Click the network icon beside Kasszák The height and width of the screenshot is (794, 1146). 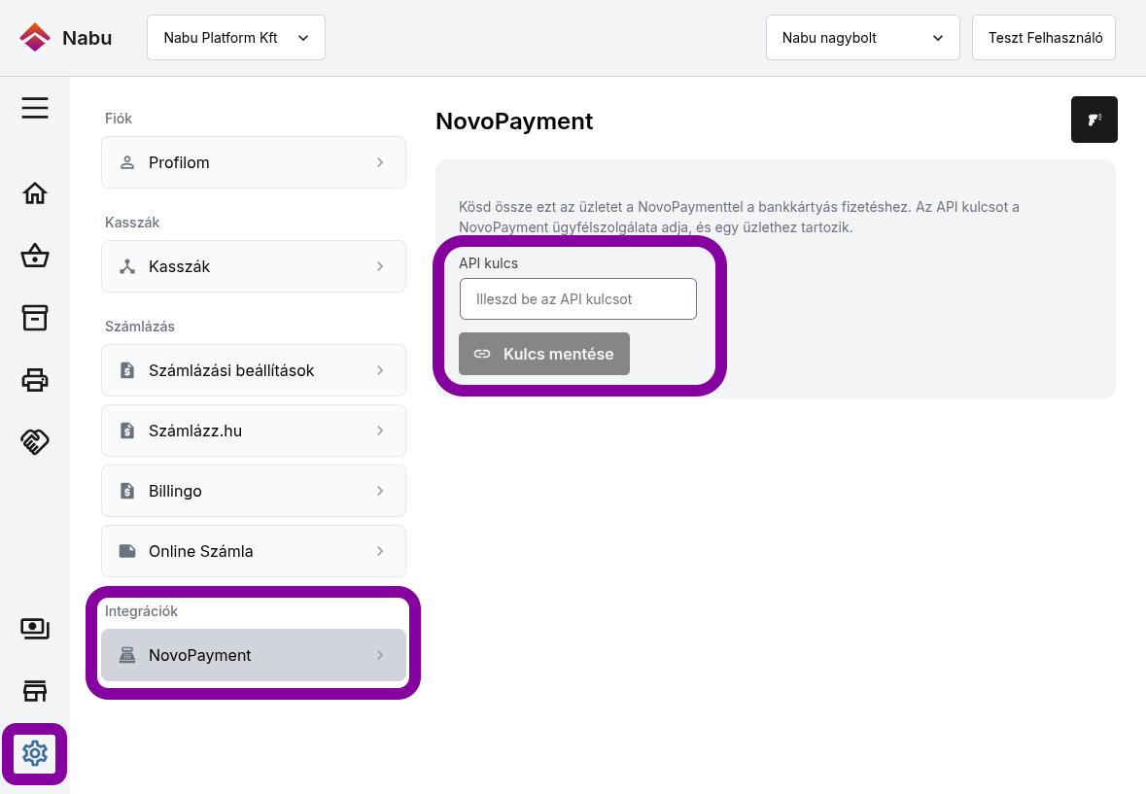(x=127, y=266)
